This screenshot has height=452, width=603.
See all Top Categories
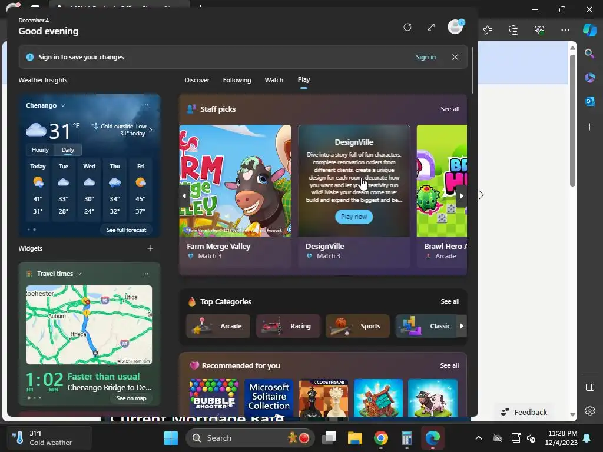pos(450,302)
